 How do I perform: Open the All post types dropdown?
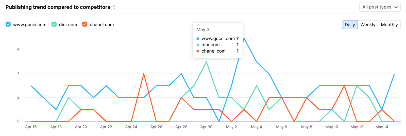[x=380, y=7]
